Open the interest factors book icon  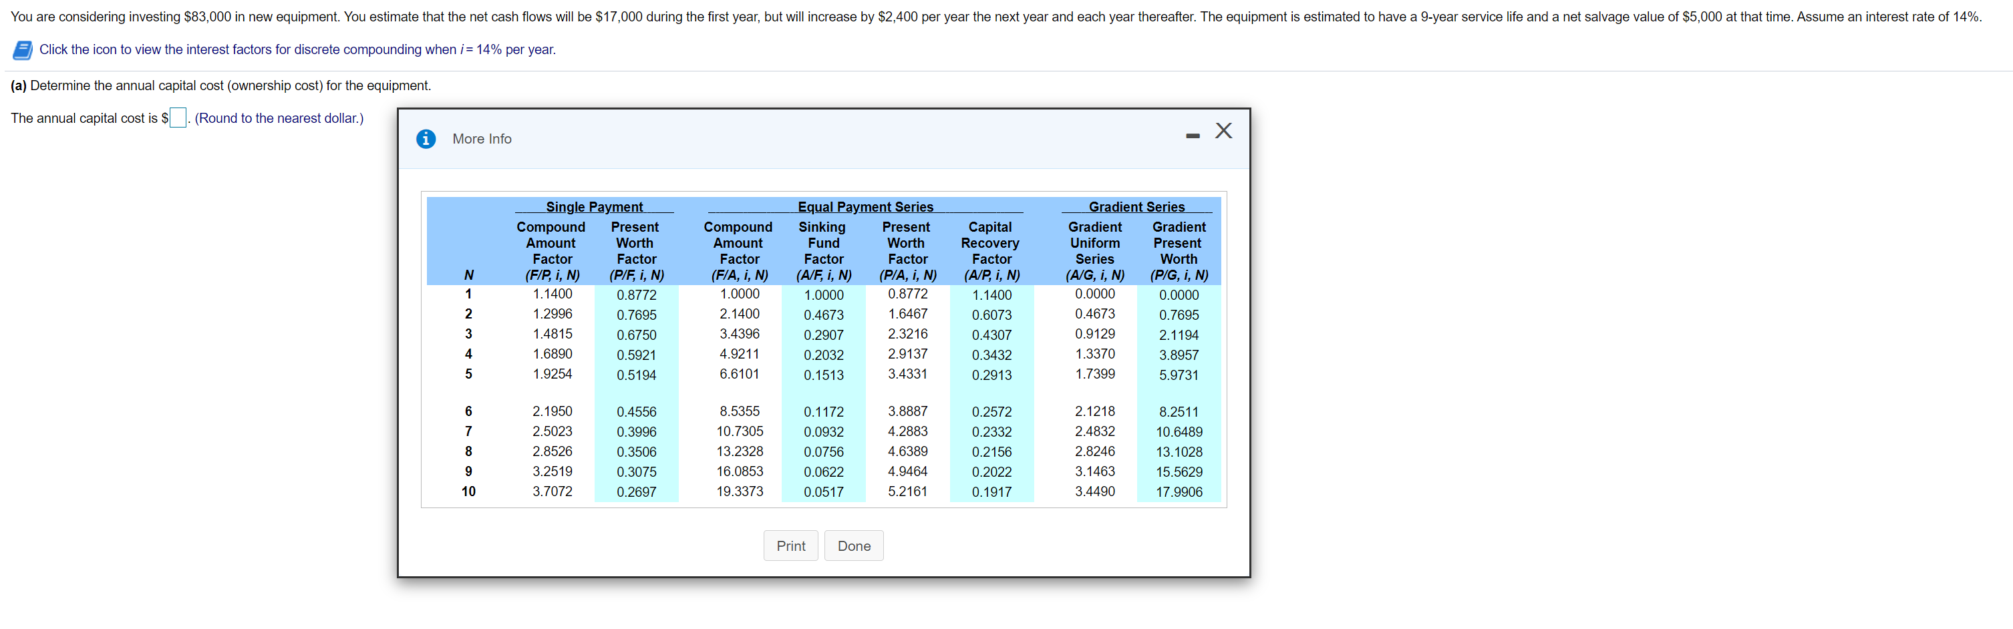pyautogui.click(x=22, y=50)
